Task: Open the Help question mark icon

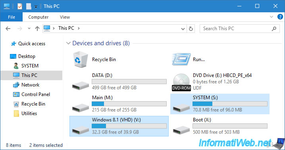Action: [x=280, y=17]
